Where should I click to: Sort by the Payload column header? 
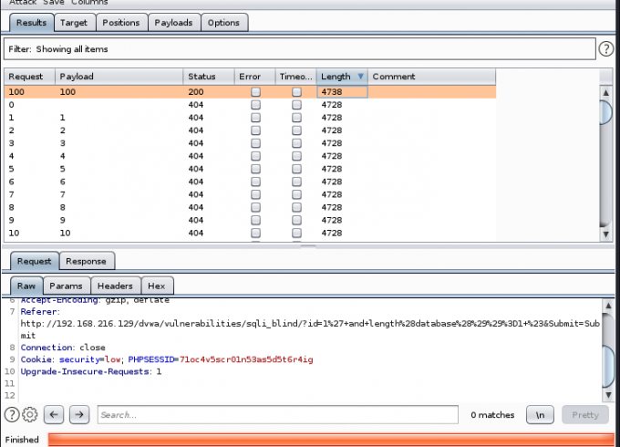[x=119, y=77]
